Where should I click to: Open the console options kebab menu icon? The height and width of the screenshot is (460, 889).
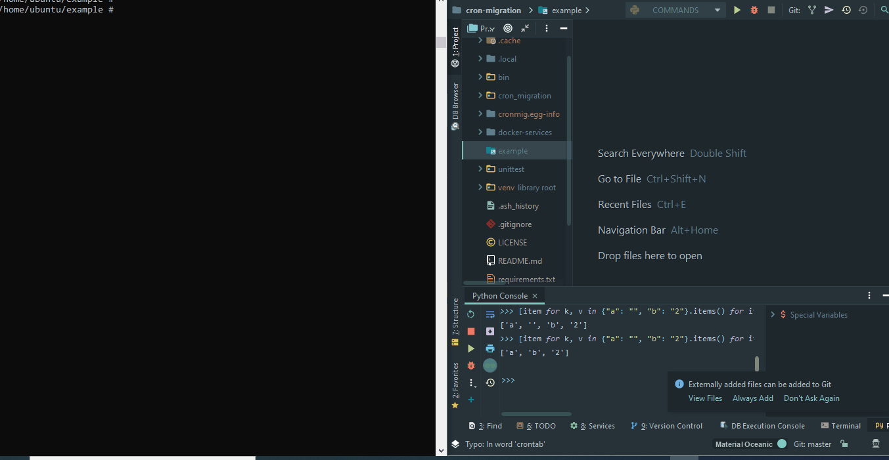tap(472, 383)
